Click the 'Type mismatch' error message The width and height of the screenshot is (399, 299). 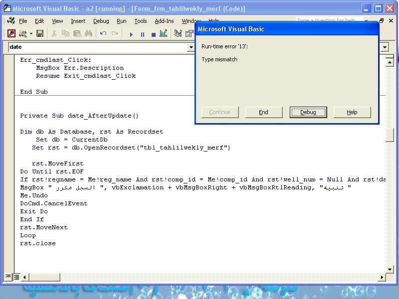(219, 59)
